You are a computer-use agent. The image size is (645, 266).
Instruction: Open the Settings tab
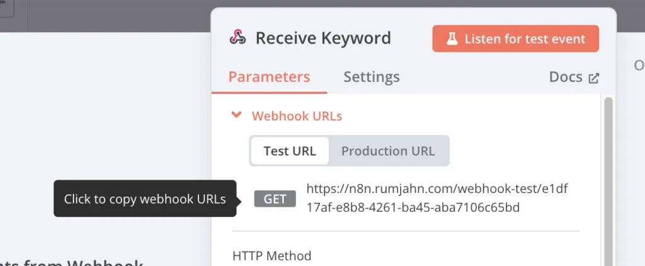pyautogui.click(x=371, y=77)
